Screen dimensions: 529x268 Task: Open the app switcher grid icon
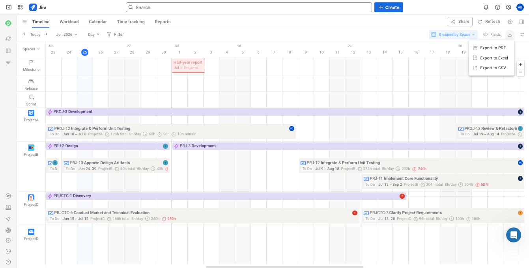click(21, 7)
